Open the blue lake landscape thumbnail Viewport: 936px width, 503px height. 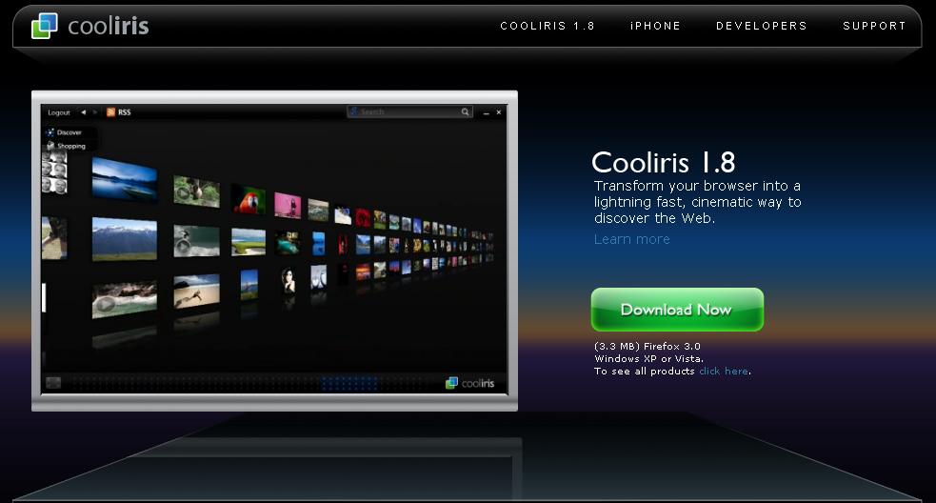pyautogui.click(x=125, y=179)
